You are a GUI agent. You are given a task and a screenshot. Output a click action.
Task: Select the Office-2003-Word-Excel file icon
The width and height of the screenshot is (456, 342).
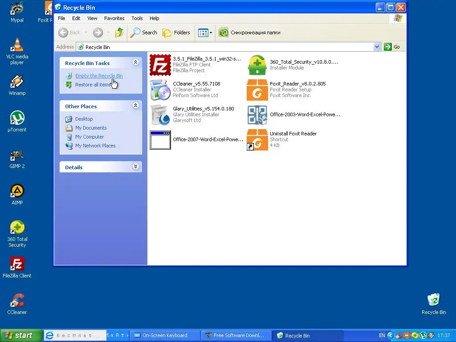pyautogui.click(x=257, y=115)
